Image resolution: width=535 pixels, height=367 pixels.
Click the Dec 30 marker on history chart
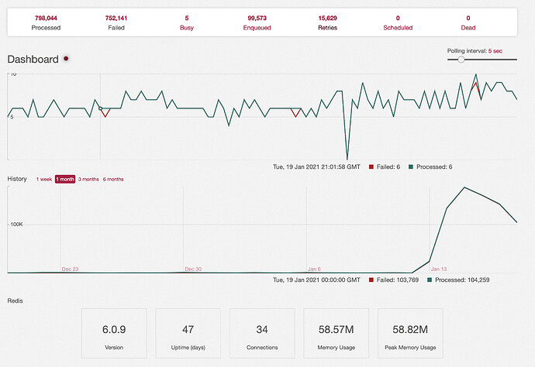[x=193, y=269]
